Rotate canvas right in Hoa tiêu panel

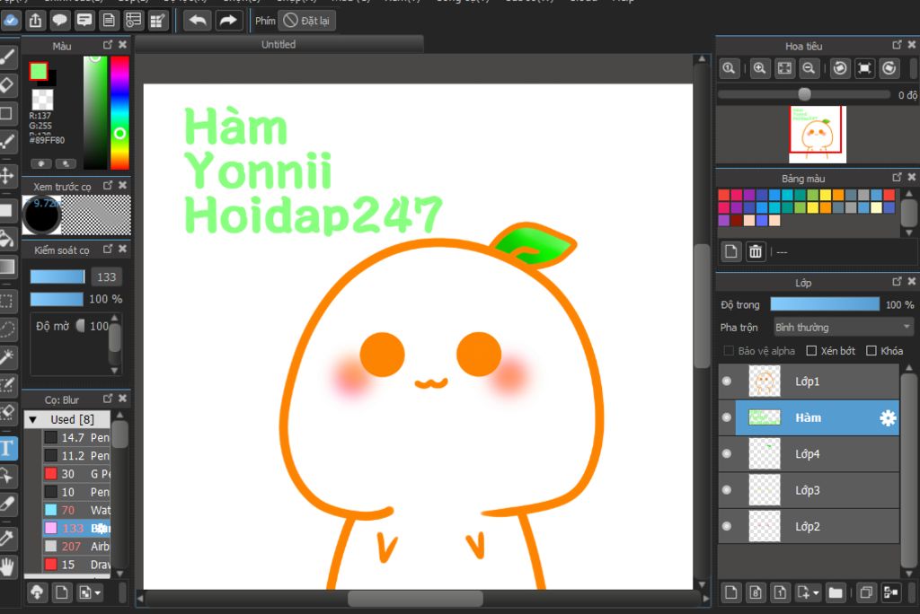coord(889,68)
